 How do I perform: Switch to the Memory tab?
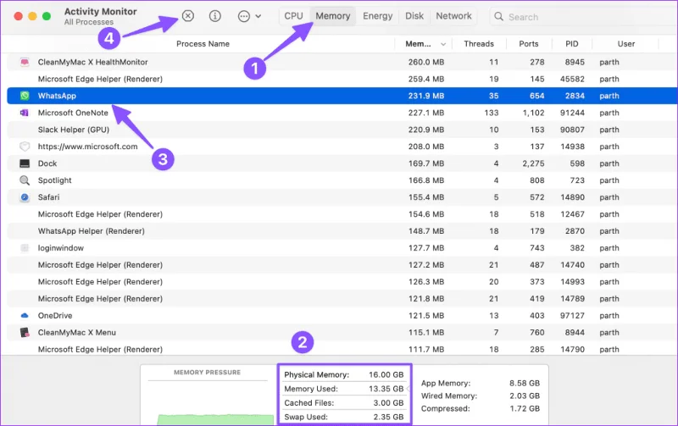(332, 16)
